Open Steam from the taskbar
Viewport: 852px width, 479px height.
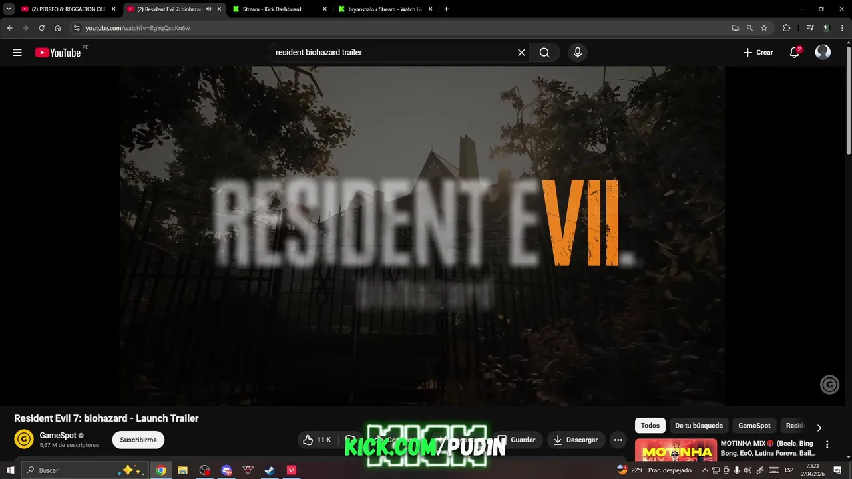pos(270,470)
